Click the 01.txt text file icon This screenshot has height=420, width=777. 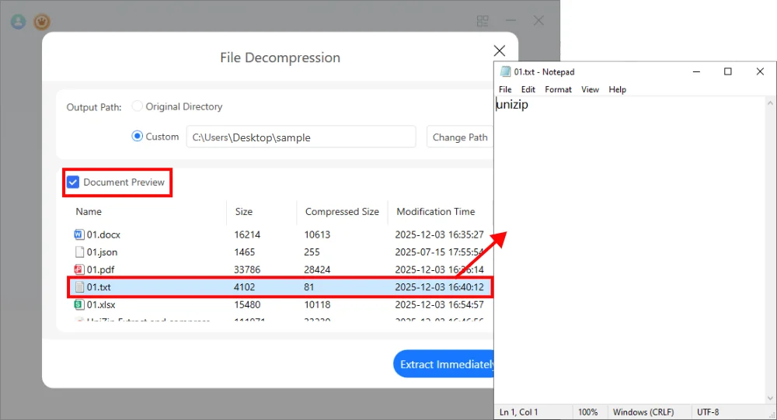coord(78,287)
